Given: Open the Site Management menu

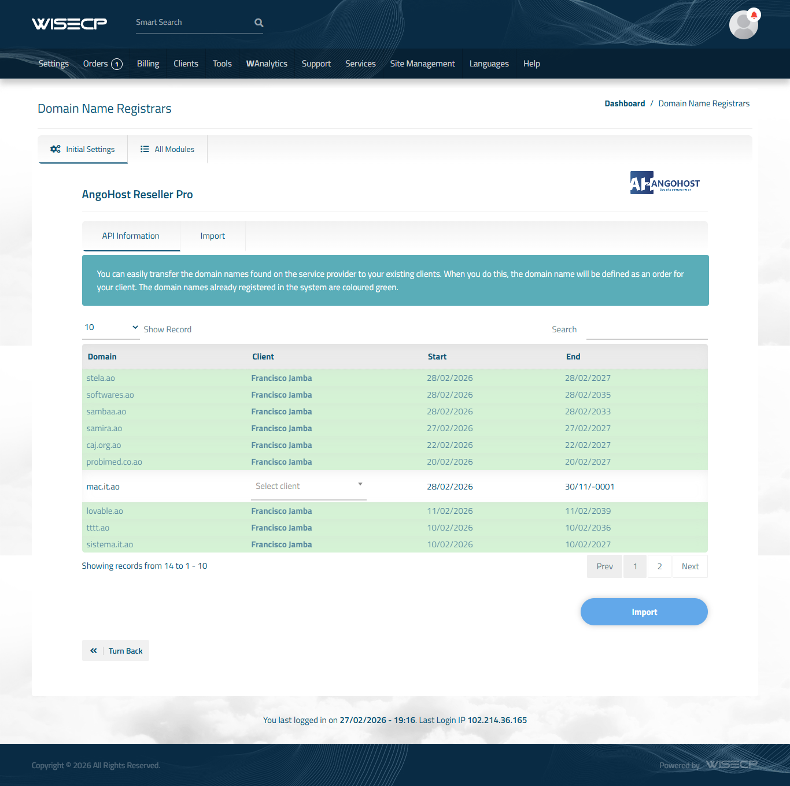Looking at the screenshot, I should pos(422,64).
